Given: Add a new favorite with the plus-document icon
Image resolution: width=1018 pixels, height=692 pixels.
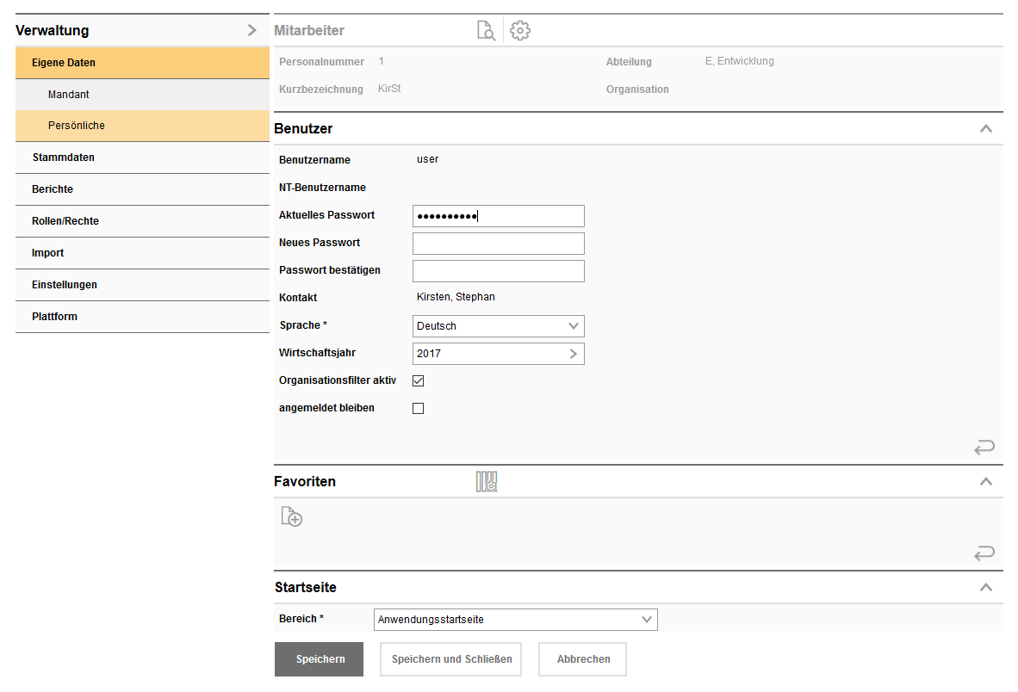Looking at the screenshot, I should point(292,516).
